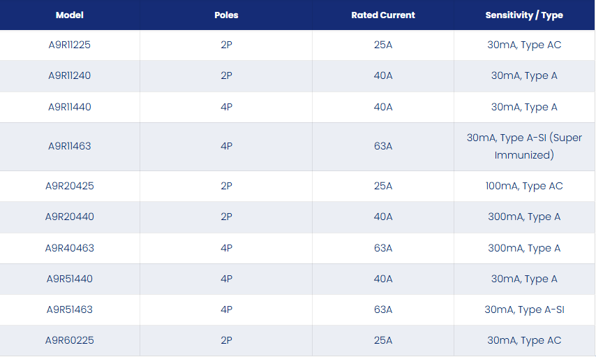Select model A9R51463 cell
Image resolution: width=596 pixels, height=357 pixels.
70,309
